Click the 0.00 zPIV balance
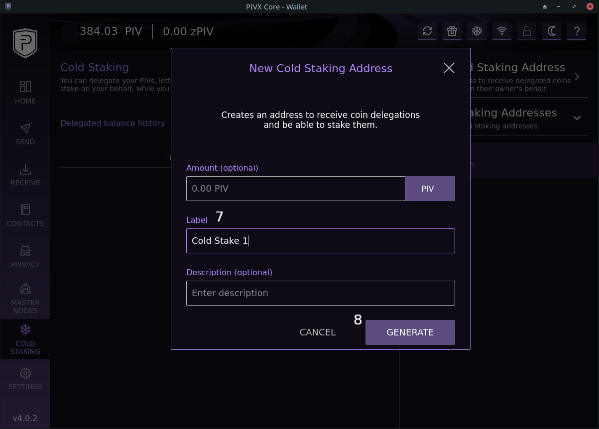The height and width of the screenshot is (429, 599). 188,31
